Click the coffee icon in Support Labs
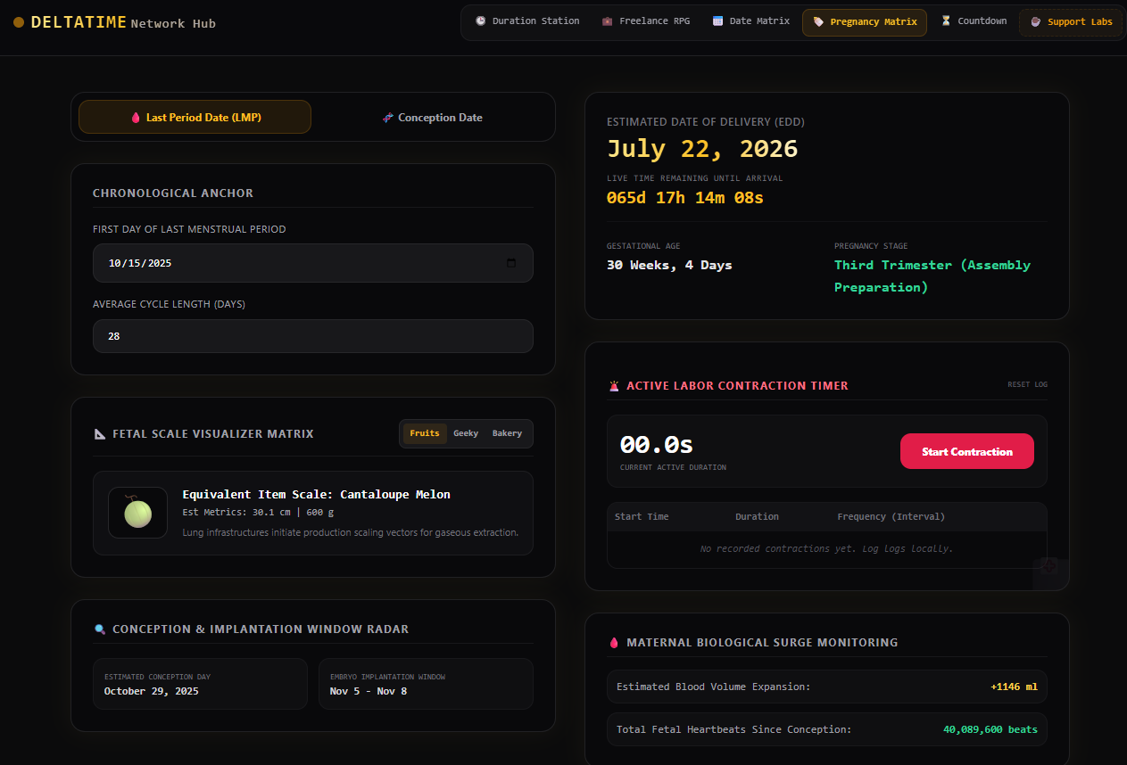 [x=1036, y=22]
